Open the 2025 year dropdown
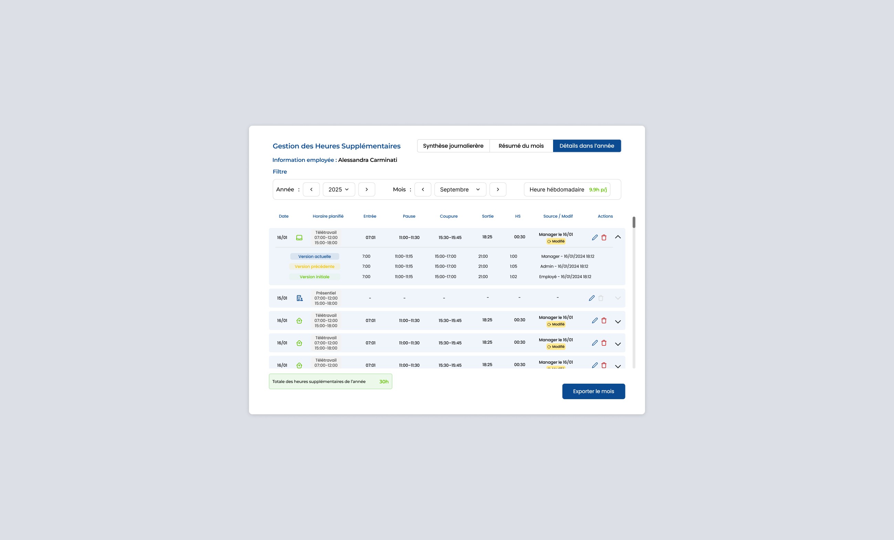The width and height of the screenshot is (894, 540). coord(339,189)
